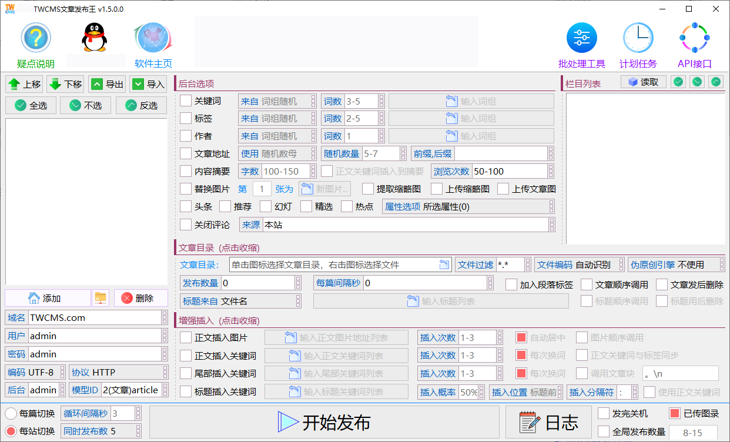The width and height of the screenshot is (730, 442).
Task: Select all sites with 全选
Action: coord(31,105)
